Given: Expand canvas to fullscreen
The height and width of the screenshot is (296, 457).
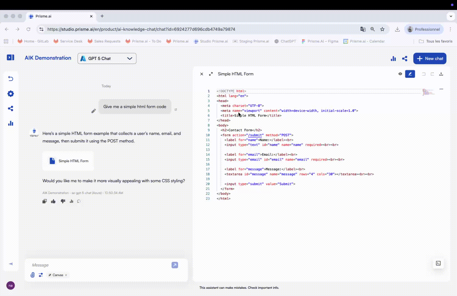Looking at the screenshot, I should click(x=211, y=74).
